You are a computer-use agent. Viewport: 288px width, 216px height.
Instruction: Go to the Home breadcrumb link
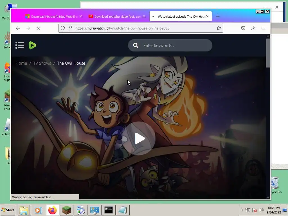pyautogui.click(x=21, y=63)
